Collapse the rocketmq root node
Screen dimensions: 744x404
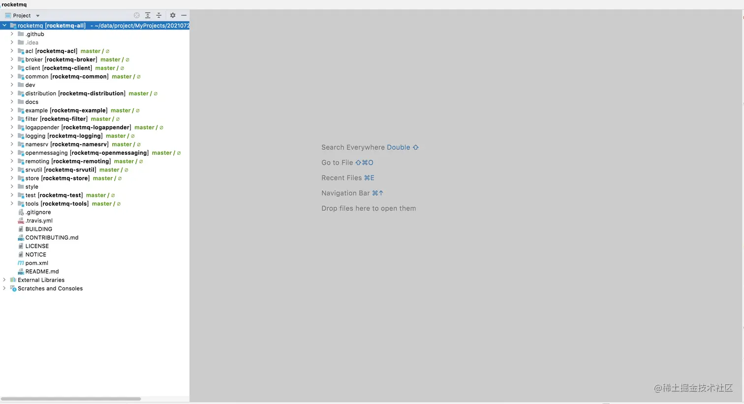tap(4, 26)
